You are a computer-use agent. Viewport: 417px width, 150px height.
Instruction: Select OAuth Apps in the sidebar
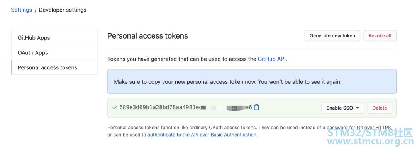pos(54,52)
